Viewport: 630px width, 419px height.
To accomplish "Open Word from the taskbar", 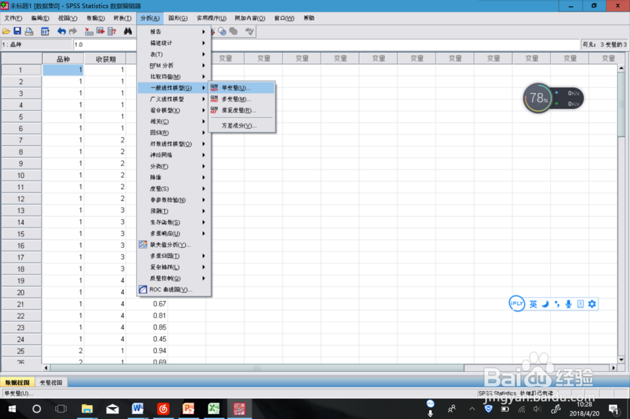I will pos(137,408).
